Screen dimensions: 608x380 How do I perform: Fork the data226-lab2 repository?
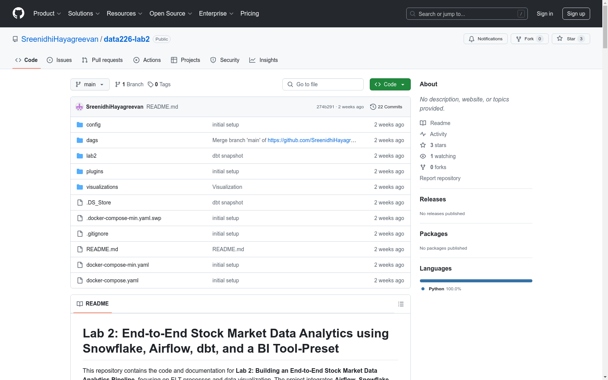coord(529,39)
